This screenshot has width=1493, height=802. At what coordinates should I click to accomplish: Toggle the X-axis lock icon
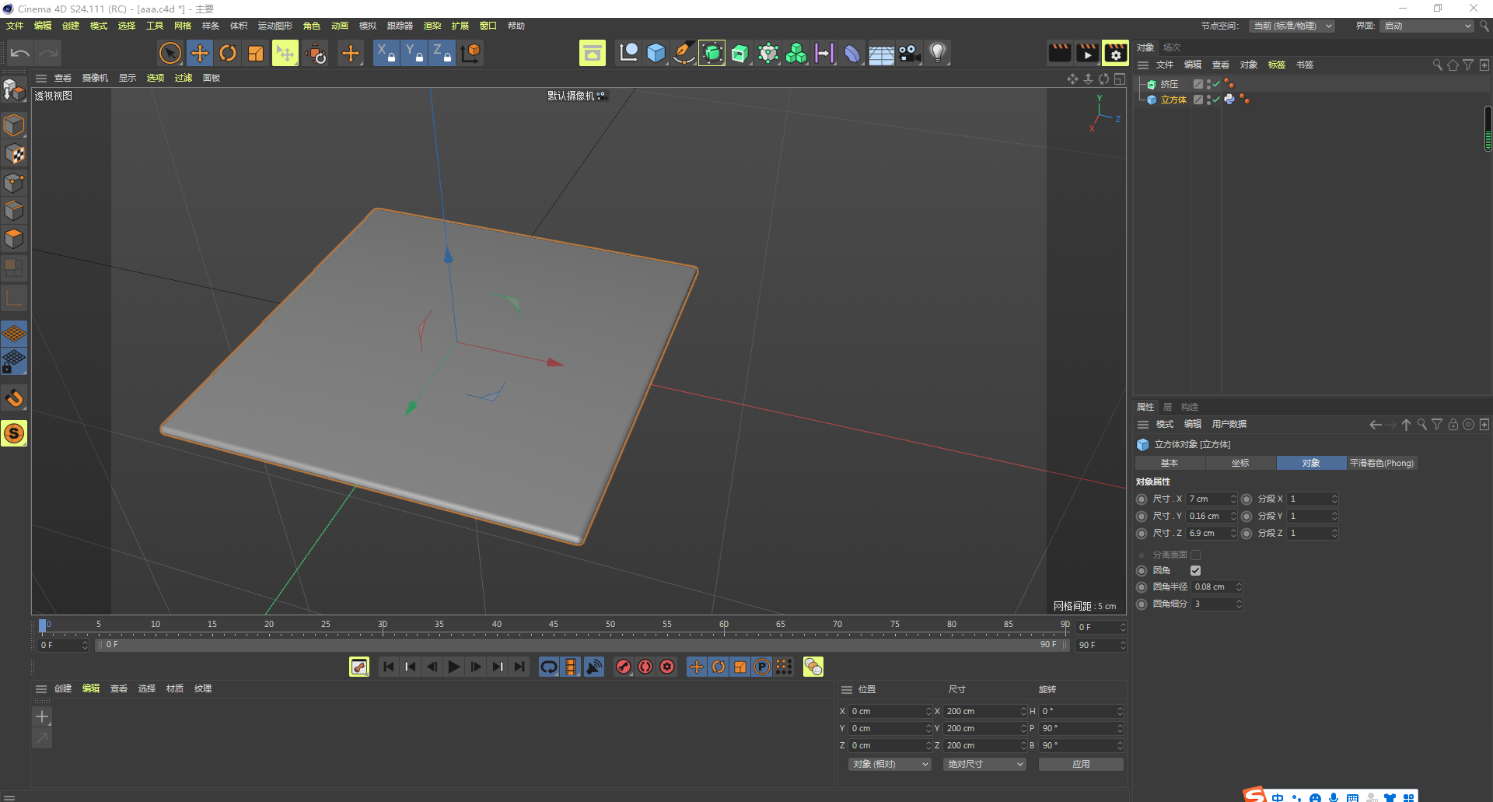tap(385, 52)
